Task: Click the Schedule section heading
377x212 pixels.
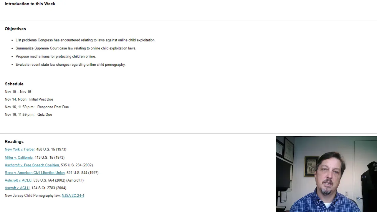Action: (x=14, y=84)
